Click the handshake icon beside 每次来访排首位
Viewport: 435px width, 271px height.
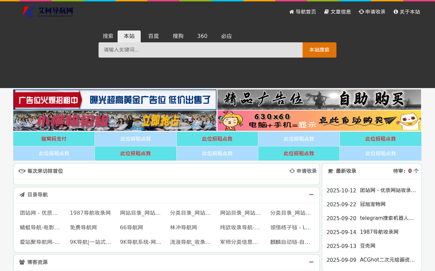click(22, 171)
